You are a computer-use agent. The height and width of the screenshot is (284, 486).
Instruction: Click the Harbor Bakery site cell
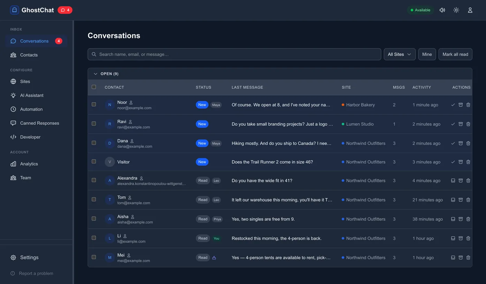358,105
